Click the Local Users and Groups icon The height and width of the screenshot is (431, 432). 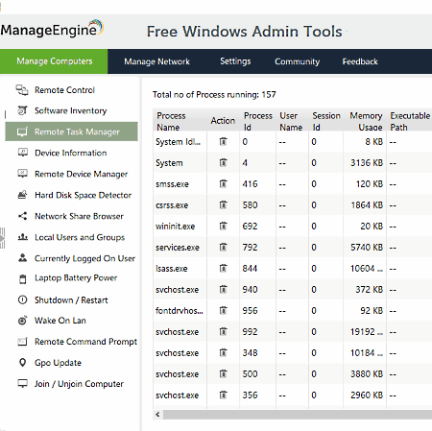[x=22, y=237]
